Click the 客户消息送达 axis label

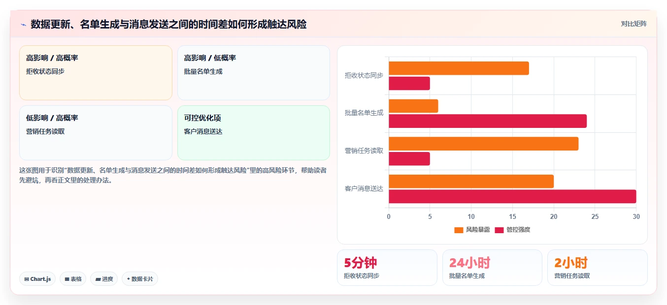pos(364,188)
